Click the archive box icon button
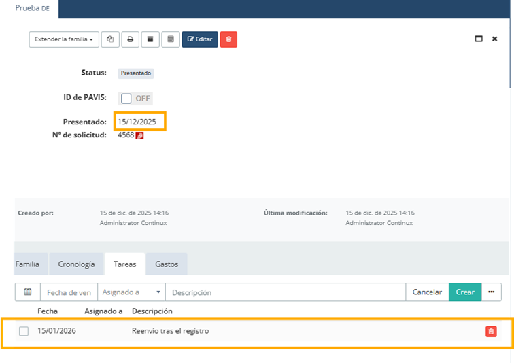Viewport: 514px width, 363px height. point(150,39)
